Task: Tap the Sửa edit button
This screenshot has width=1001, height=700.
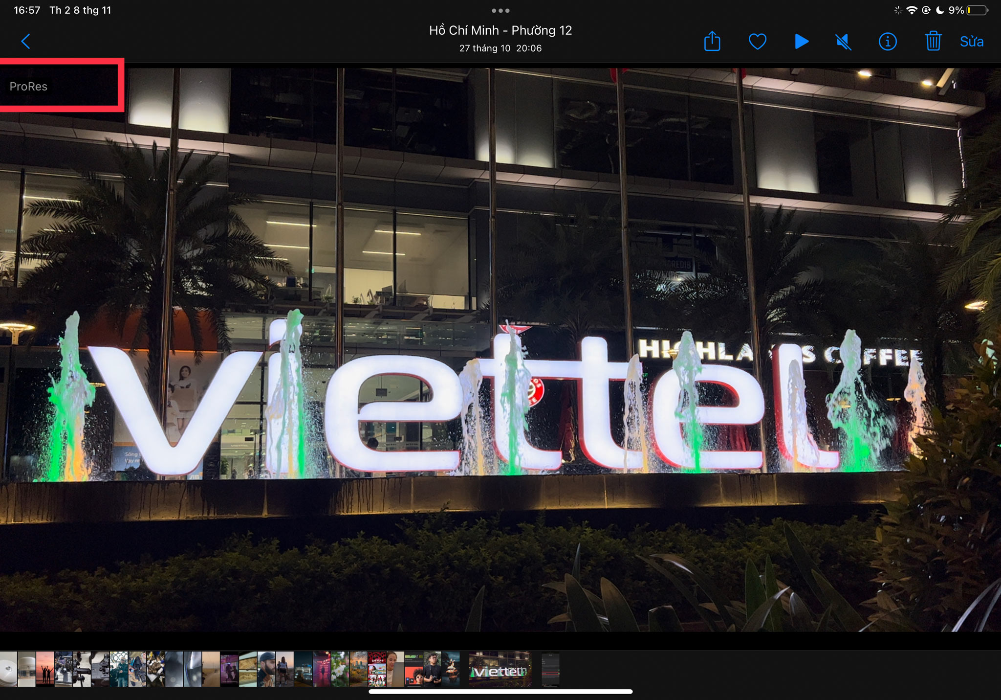Action: (x=972, y=42)
